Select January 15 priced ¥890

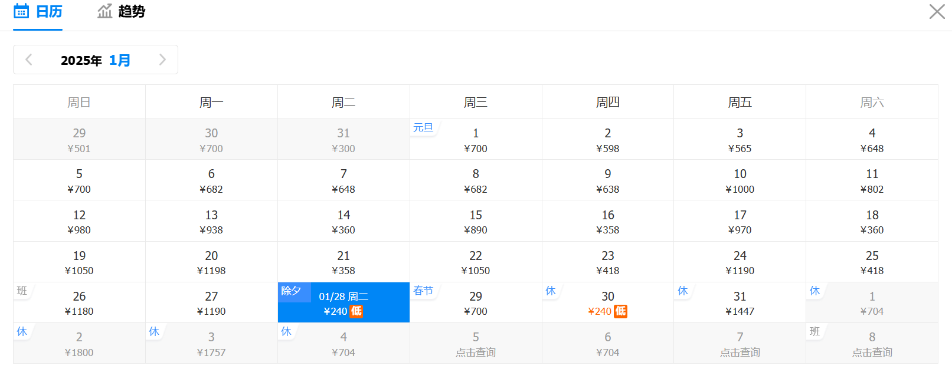pos(476,221)
